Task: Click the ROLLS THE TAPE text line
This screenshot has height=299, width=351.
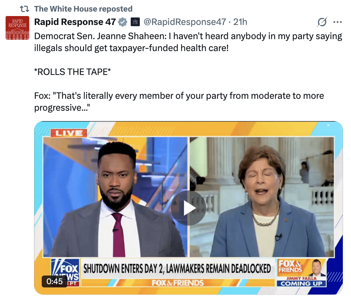Action: (73, 72)
